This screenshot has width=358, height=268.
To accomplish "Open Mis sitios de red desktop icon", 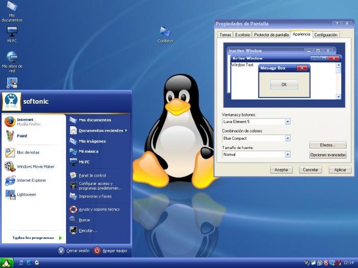I will click(x=12, y=62).
